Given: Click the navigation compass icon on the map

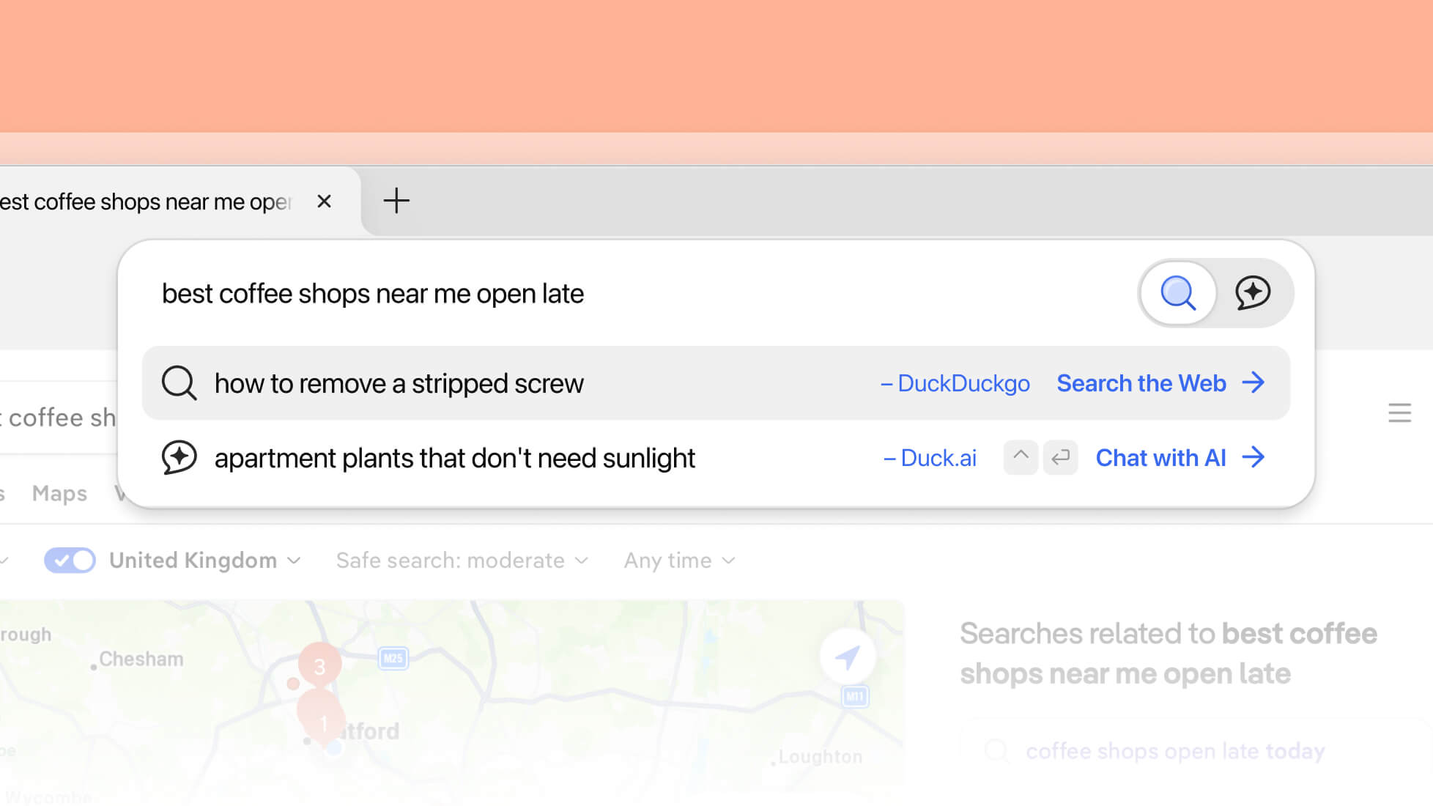Looking at the screenshot, I should 848,657.
